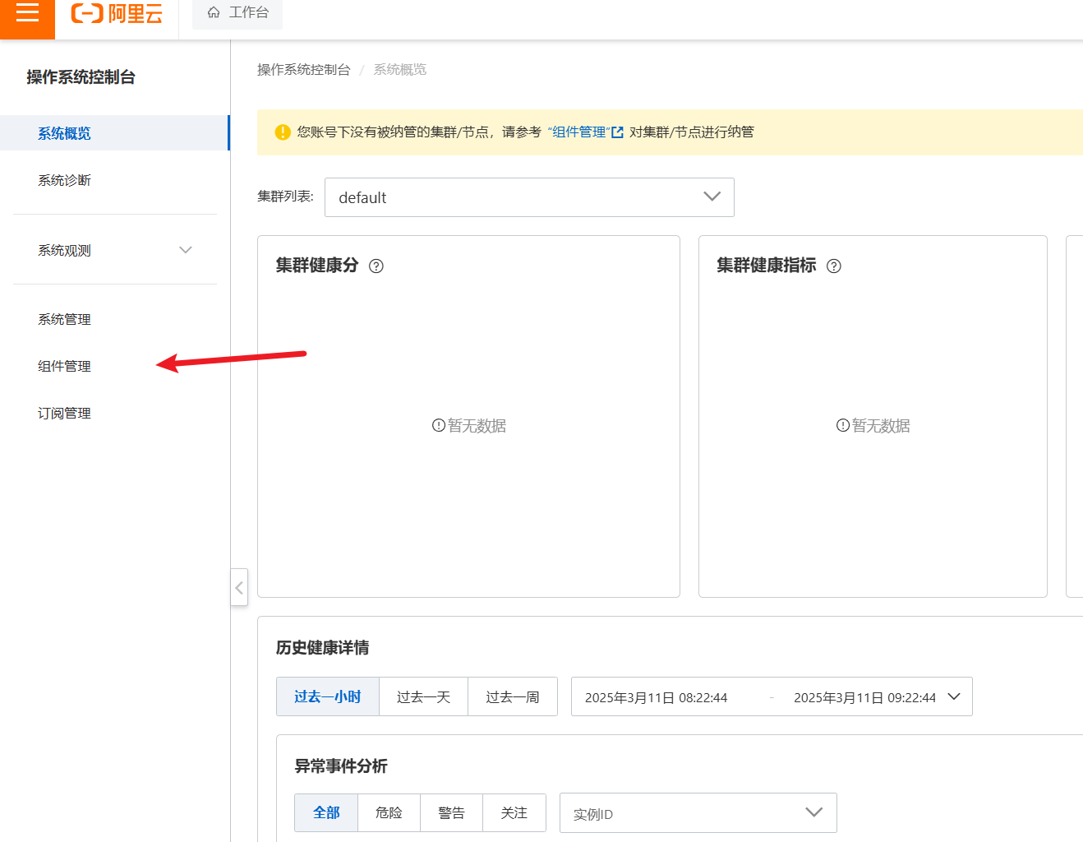
Task: Select the 过去一周 time range
Action: 512,696
